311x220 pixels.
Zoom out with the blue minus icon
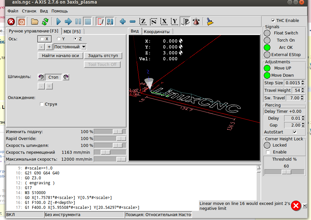tap(132, 22)
